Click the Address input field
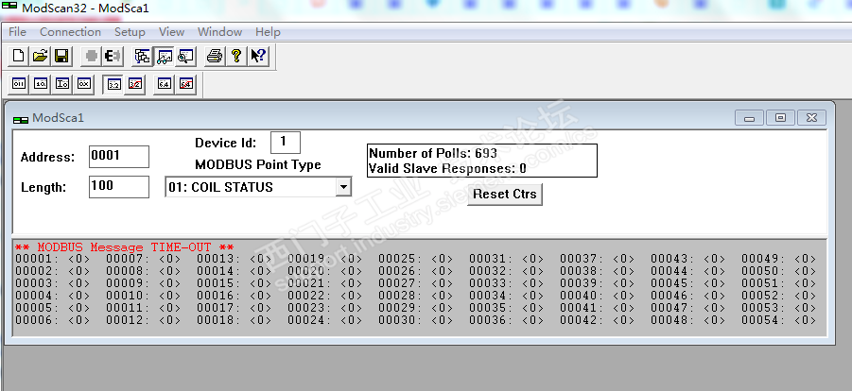 [x=119, y=157]
